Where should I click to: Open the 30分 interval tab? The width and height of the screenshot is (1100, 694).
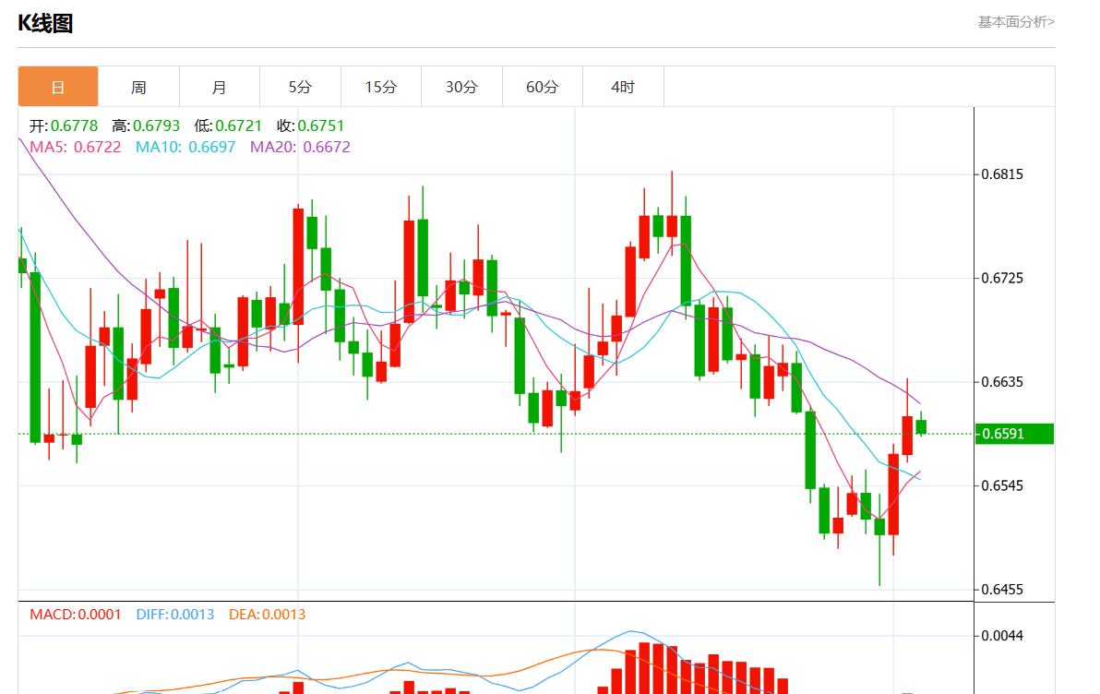point(461,87)
